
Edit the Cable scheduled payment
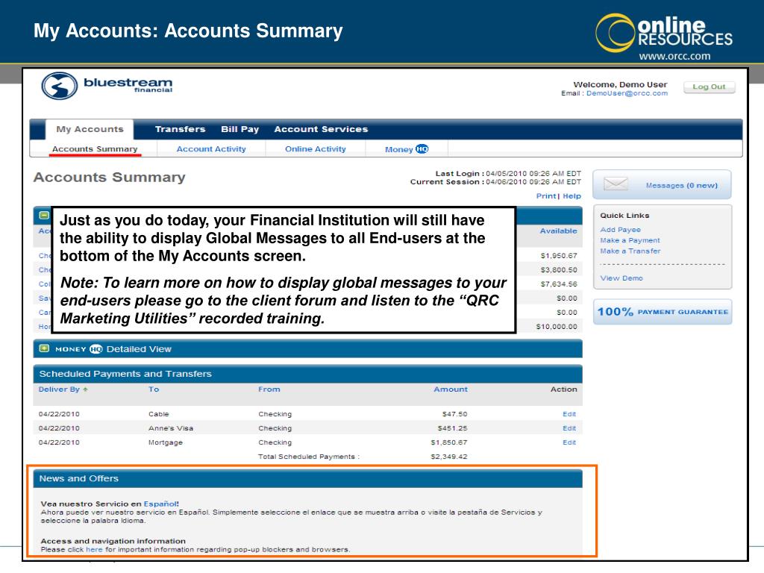(569, 414)
